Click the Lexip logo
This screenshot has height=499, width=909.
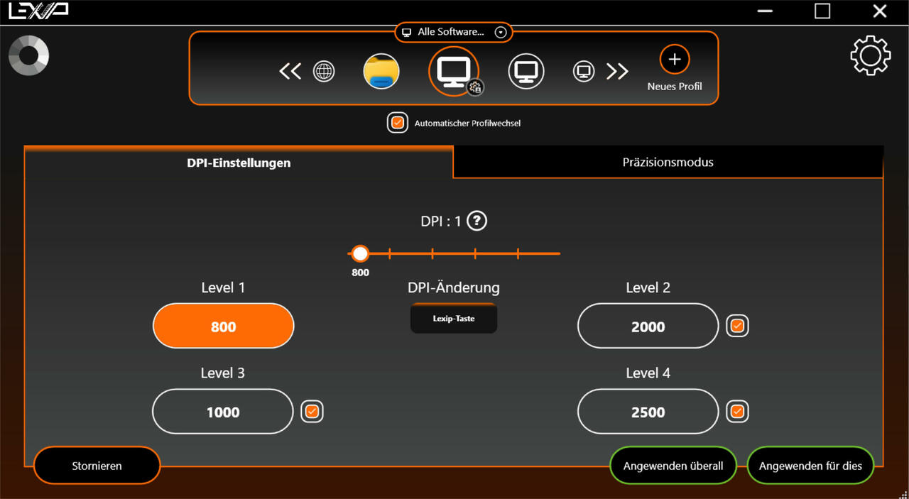[x=38, y=11]
